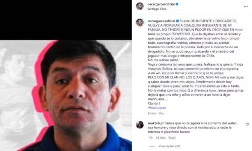Like the maktub.jd comment with heart icon

pos(248,124)
